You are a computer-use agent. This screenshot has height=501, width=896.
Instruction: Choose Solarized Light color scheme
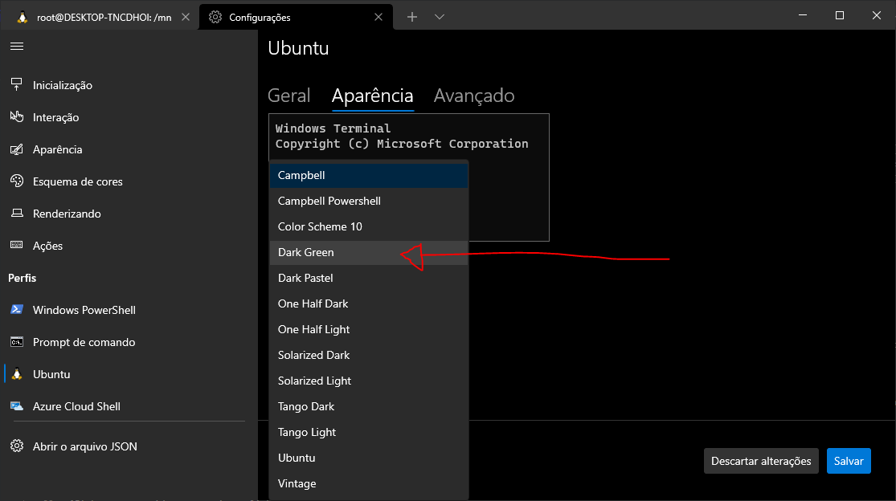(369, 381)
